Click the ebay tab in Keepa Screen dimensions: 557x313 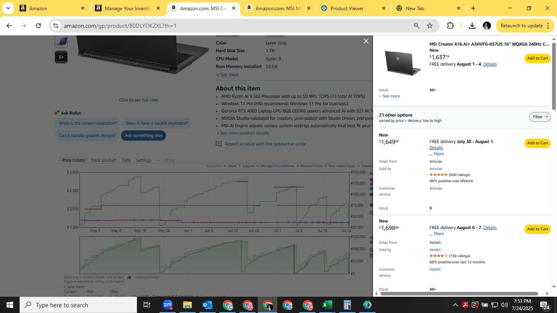coord(169,161)
